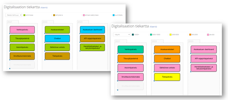Click blue icon under orange Asiakasrekisteri card
The height and width of the screenshot is (100, 228).
coord(154,54)
